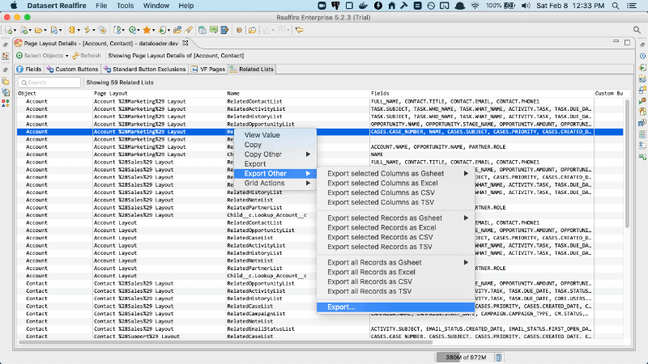
Task: Open the File menu in menu bar
Action: pyautogui.click(x=101, y=6)
